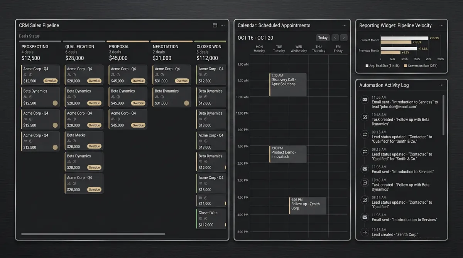Click clock icon on Beta Dynamics $31,000 card
The width and height of the screenshot is (463, 258).
(x=162, y=97)
